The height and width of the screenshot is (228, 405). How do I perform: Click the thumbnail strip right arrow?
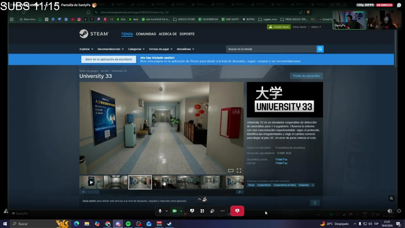[240, 192]
